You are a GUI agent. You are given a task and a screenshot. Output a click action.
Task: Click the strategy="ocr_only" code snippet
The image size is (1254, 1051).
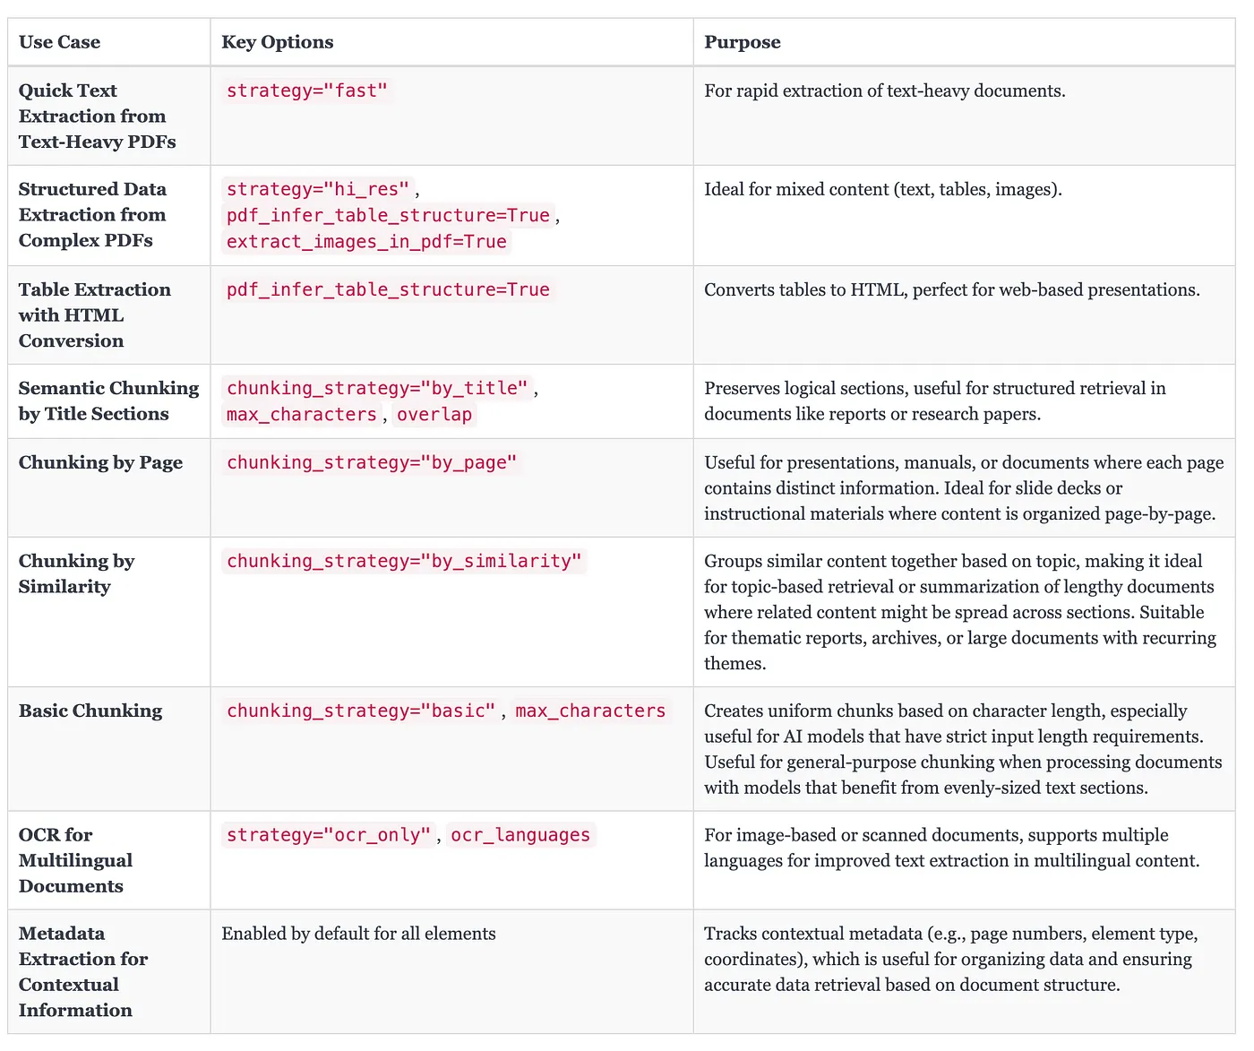pyautogui.click(x=329, y=835)
